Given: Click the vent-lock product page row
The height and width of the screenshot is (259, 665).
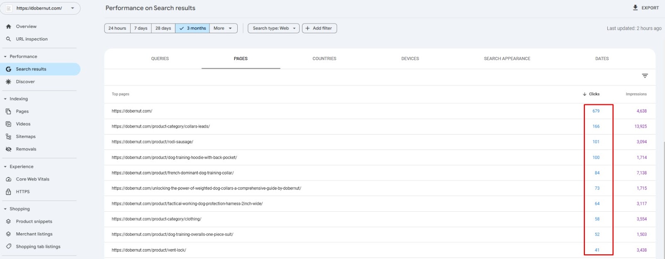Looking at the screenshot, I should (x=380, y=250).
